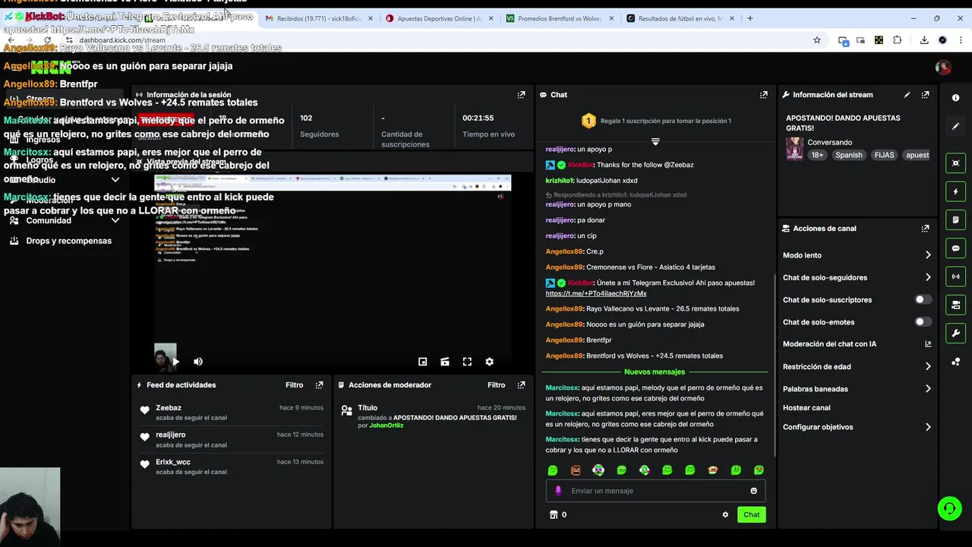Expand Restricción de edad options
The height and width of the screenshot is (547, 972).
click(x=928, y=366)
